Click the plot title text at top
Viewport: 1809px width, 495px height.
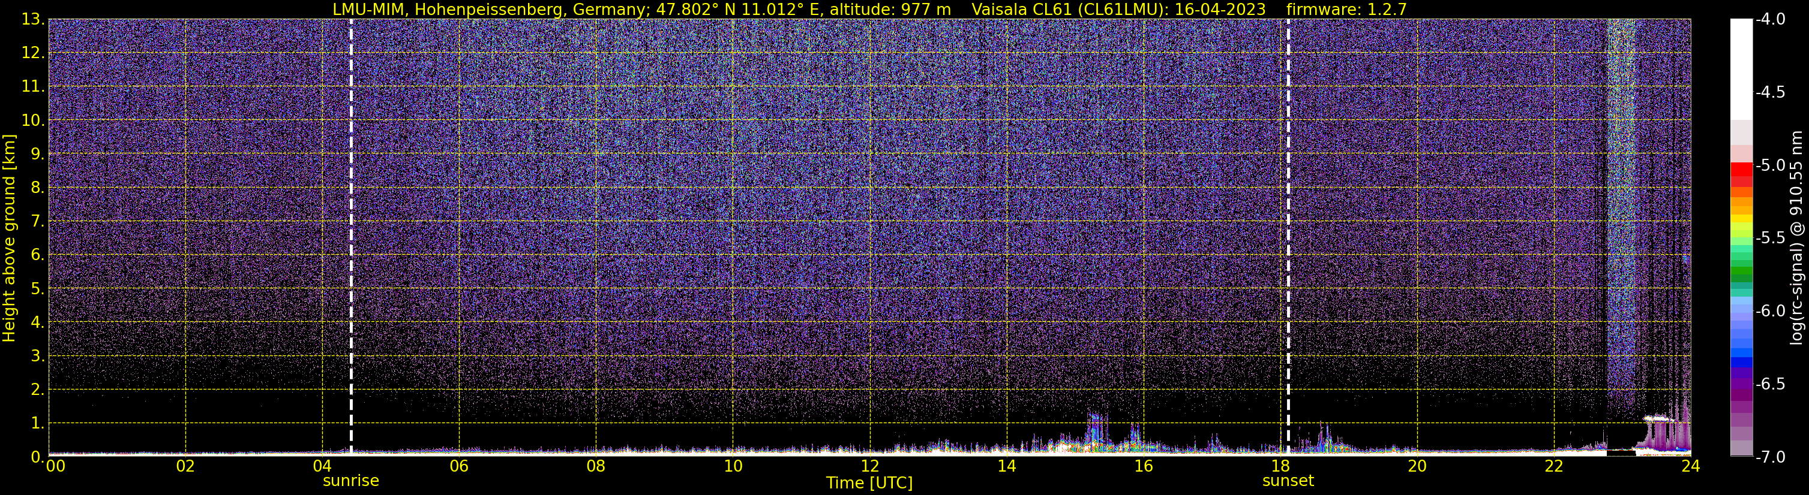point(869,9)
